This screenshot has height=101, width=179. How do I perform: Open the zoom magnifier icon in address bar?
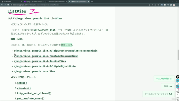(152, 5)
